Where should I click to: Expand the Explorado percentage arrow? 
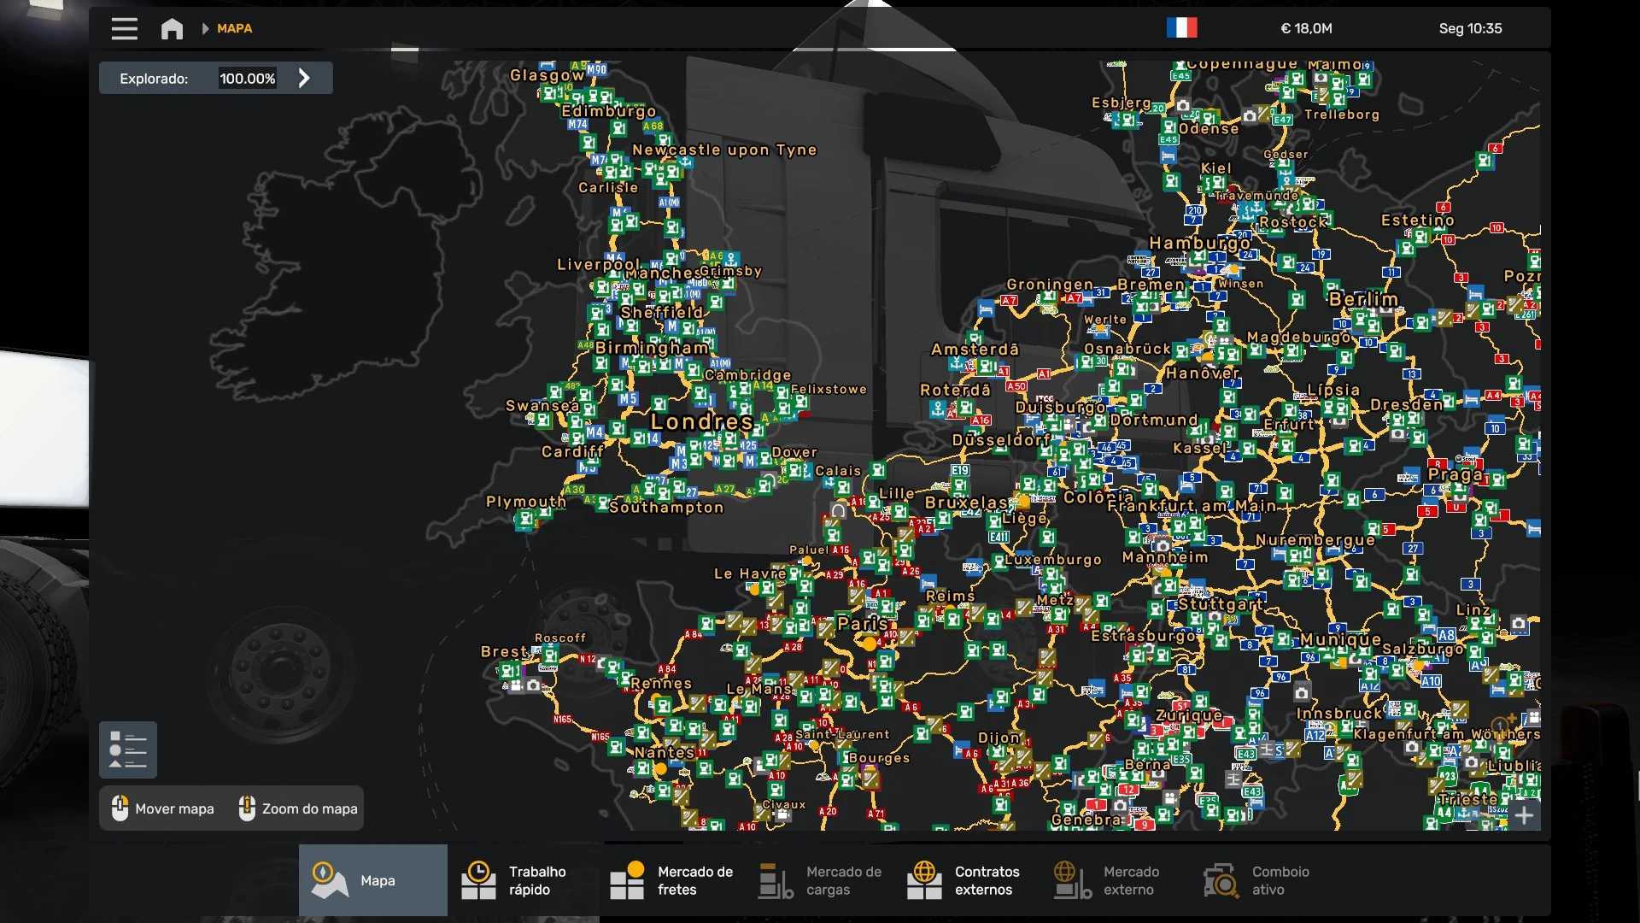[x=304, y=78]
